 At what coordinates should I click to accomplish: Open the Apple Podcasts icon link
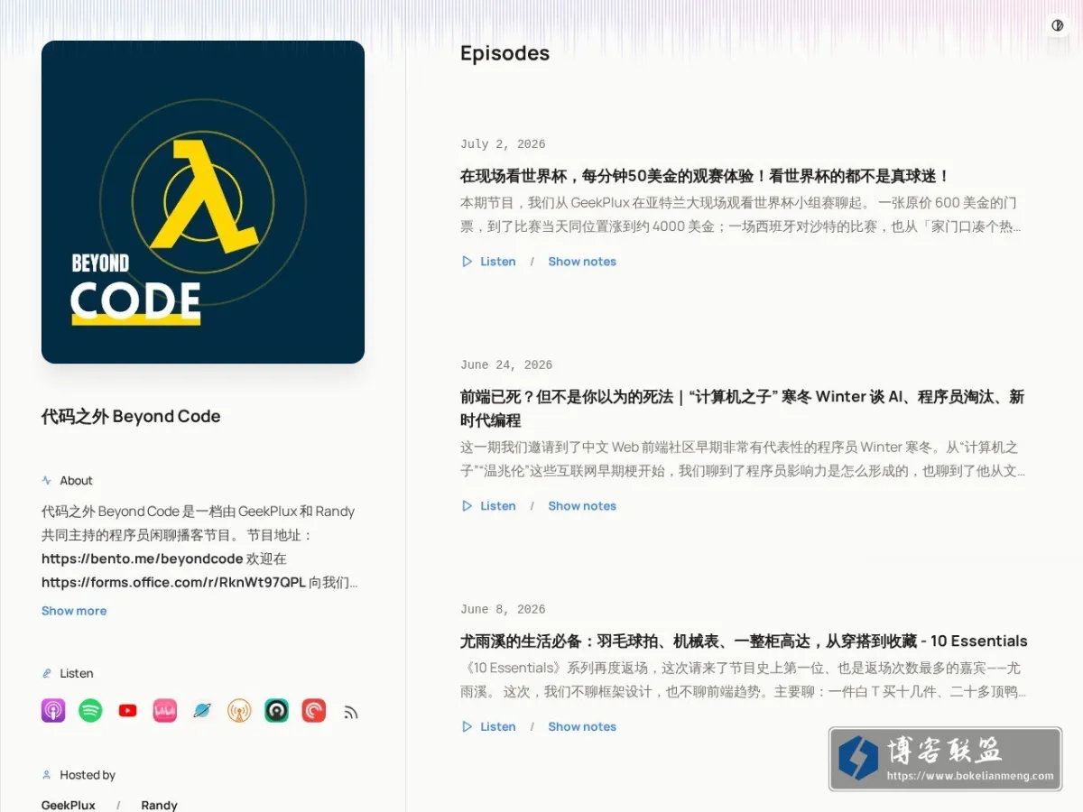click(53, 711)
